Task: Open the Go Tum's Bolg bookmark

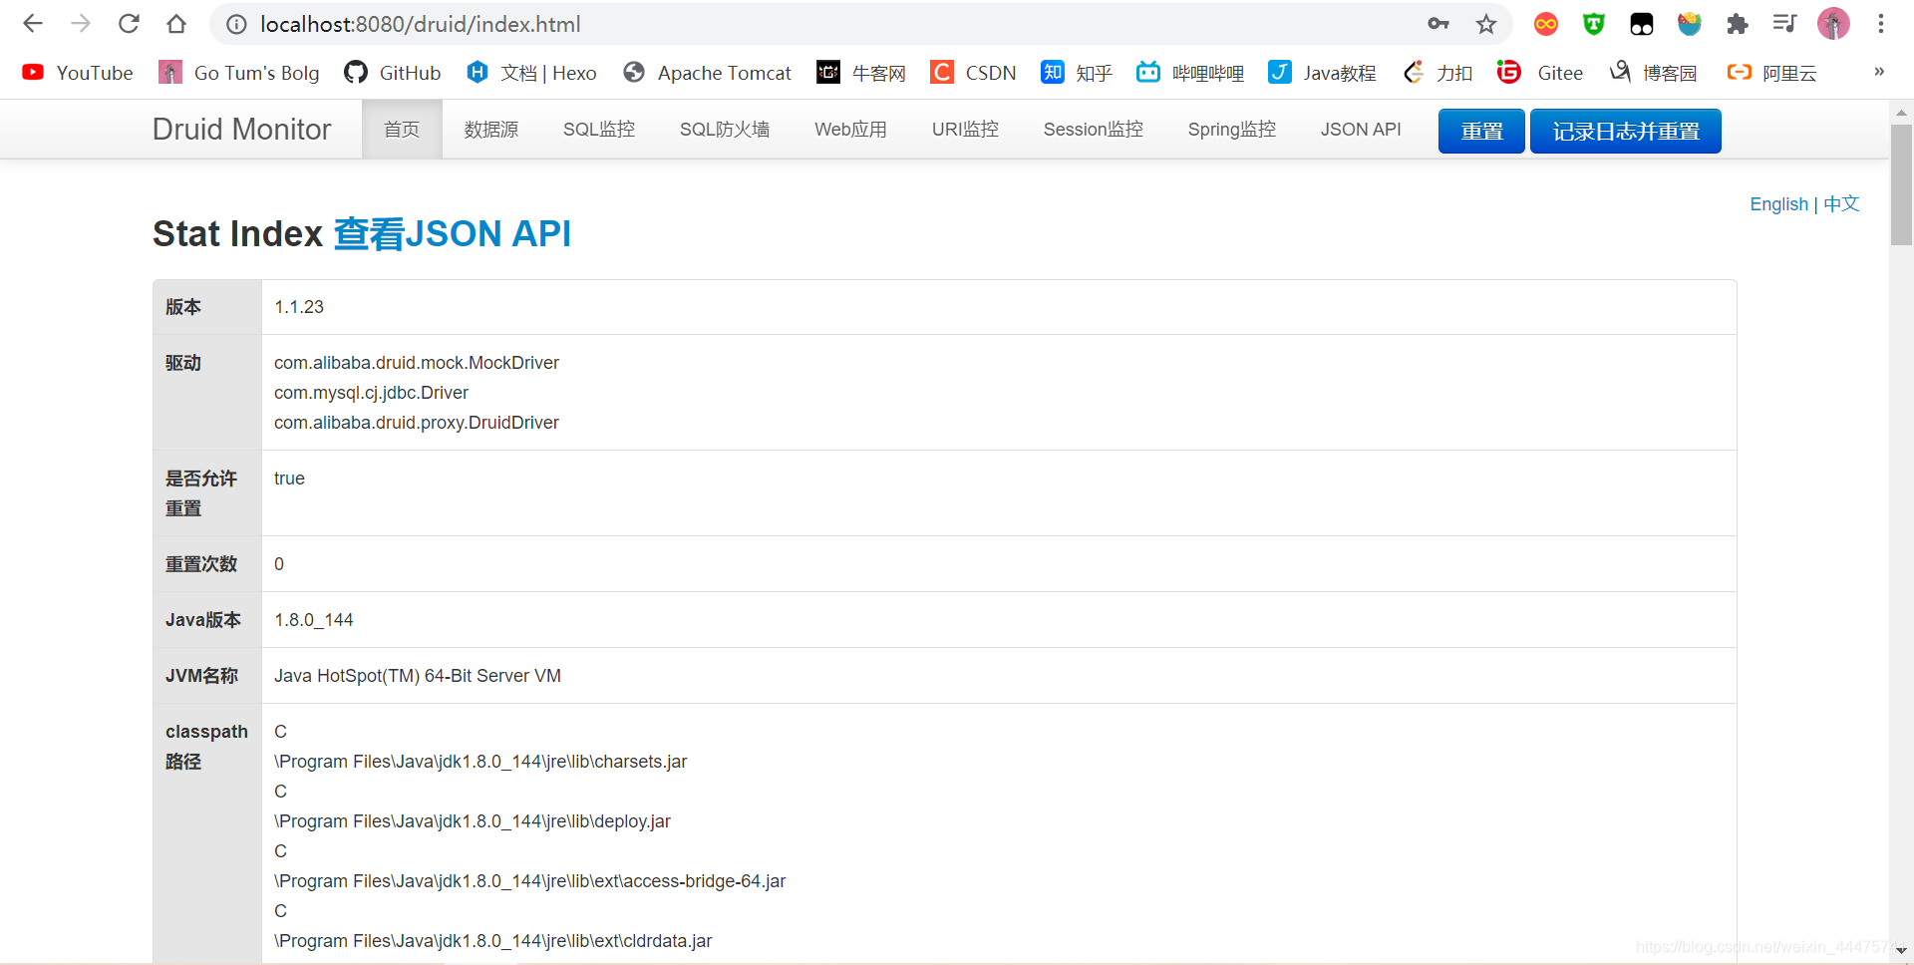Action: pos(239,73)
